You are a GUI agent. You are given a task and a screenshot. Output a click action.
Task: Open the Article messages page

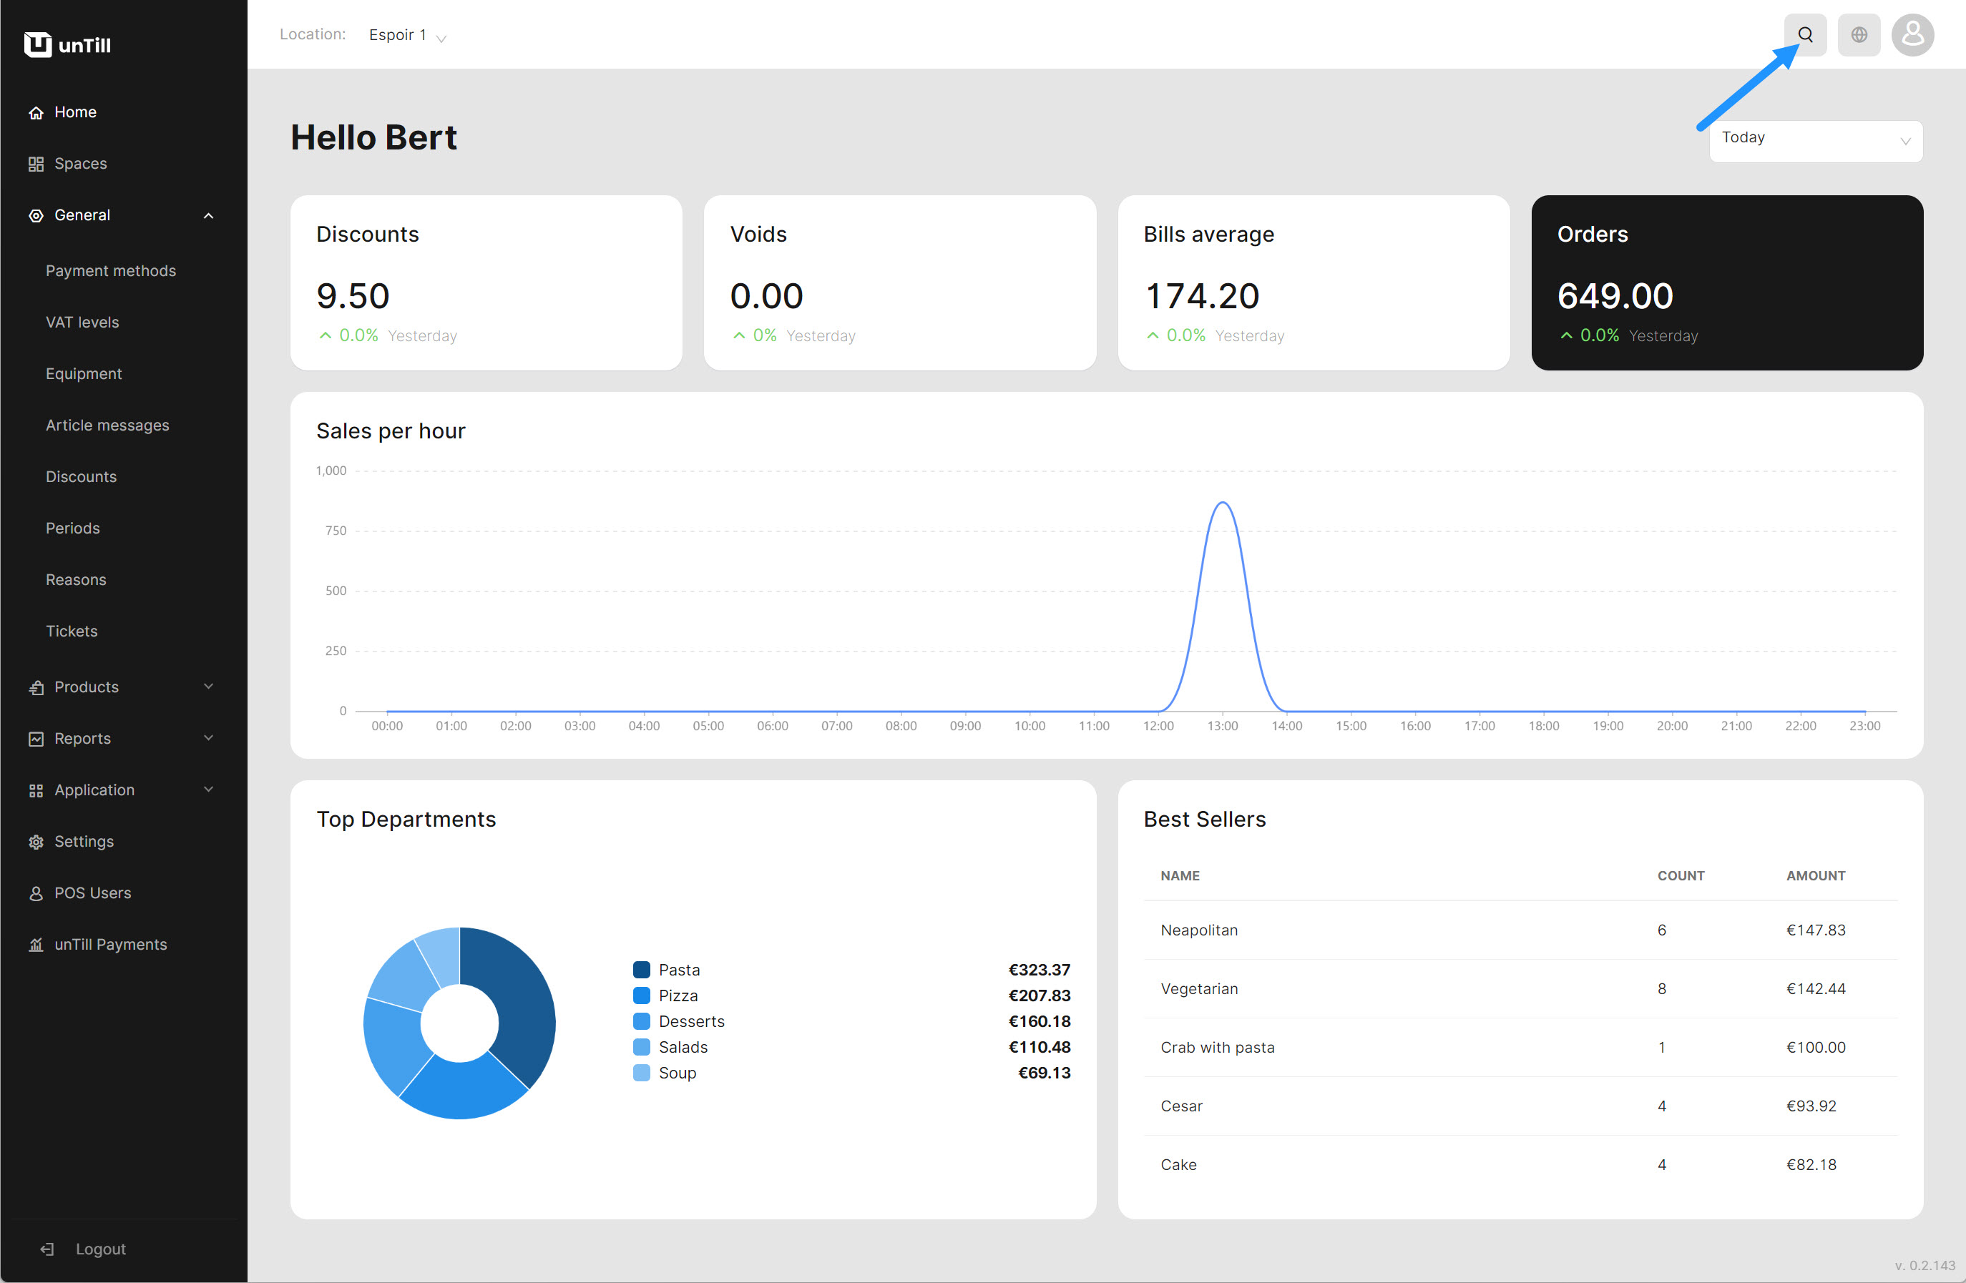click(x=107, y=426)
